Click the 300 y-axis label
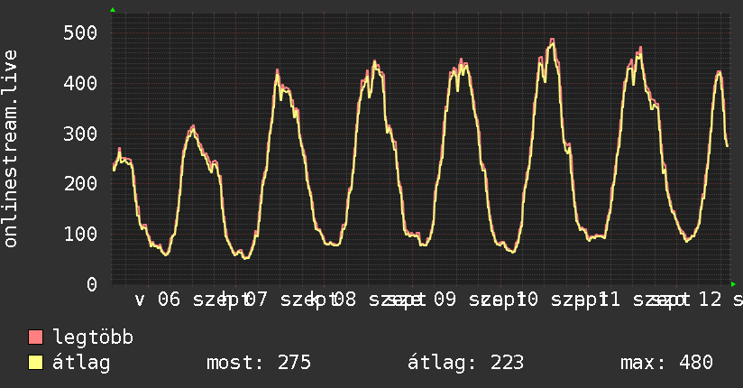The image size is (743, 388). 80,134
